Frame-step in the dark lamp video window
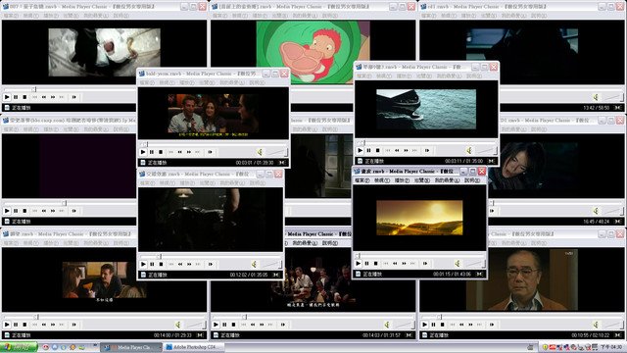627x353 pixels. coord(211,264)
